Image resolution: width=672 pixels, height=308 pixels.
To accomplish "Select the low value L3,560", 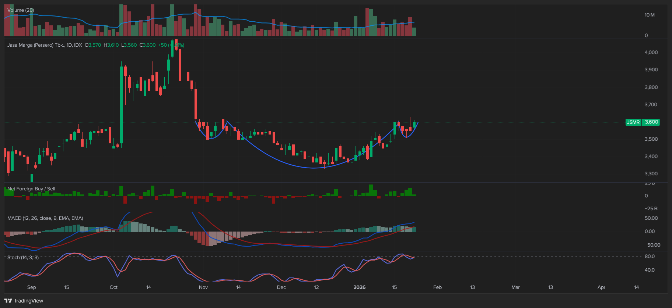I will coord(129,45).
